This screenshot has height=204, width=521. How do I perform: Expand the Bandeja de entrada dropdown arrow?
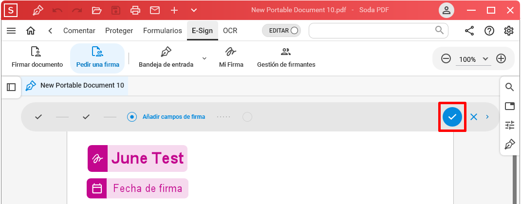pos(205,58)
